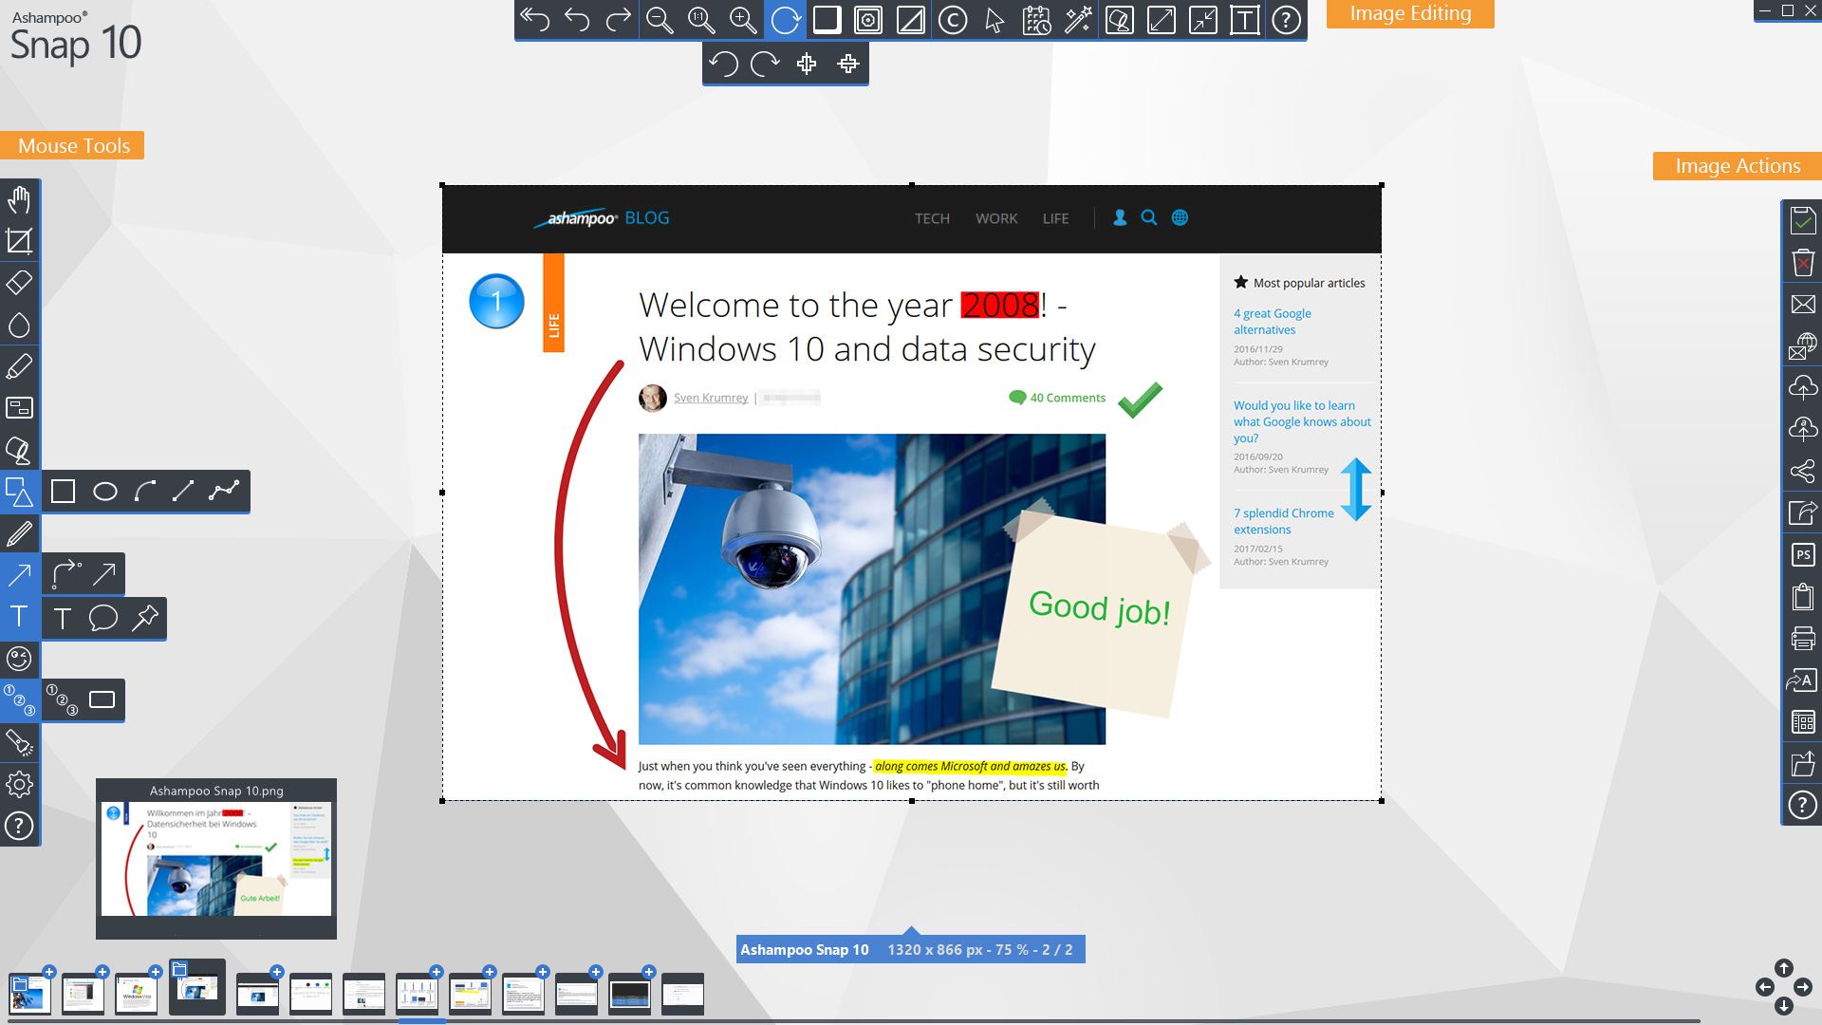This screenshot has width=1822, height=1025.
Task: Select the curved Arrow tool
Action: pyautogui.click(x=63, y=574)
